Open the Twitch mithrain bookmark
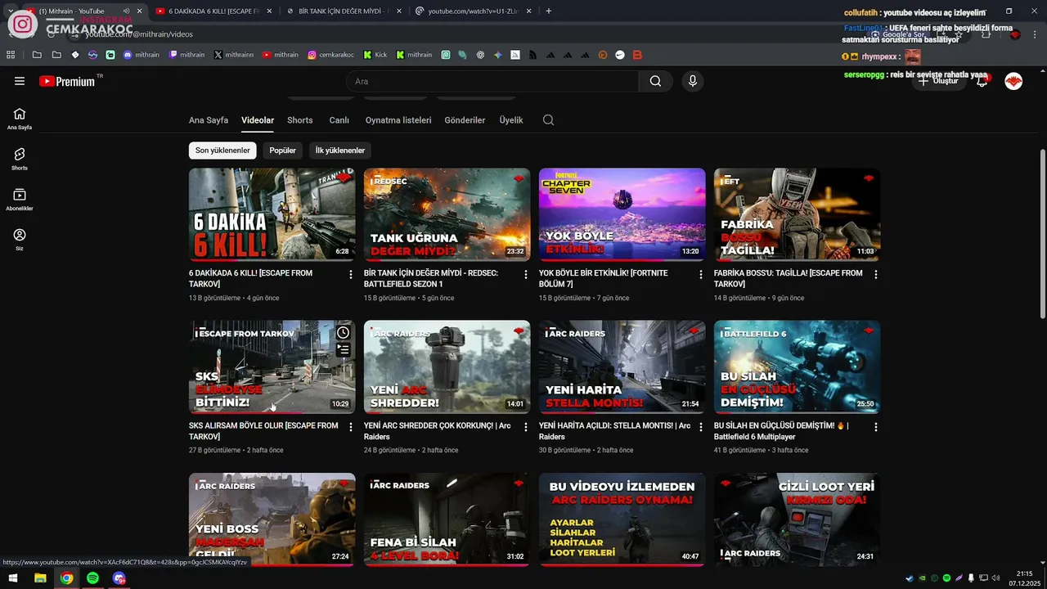Viewport: 1047px width, 589px height. (x=186, y=55)
